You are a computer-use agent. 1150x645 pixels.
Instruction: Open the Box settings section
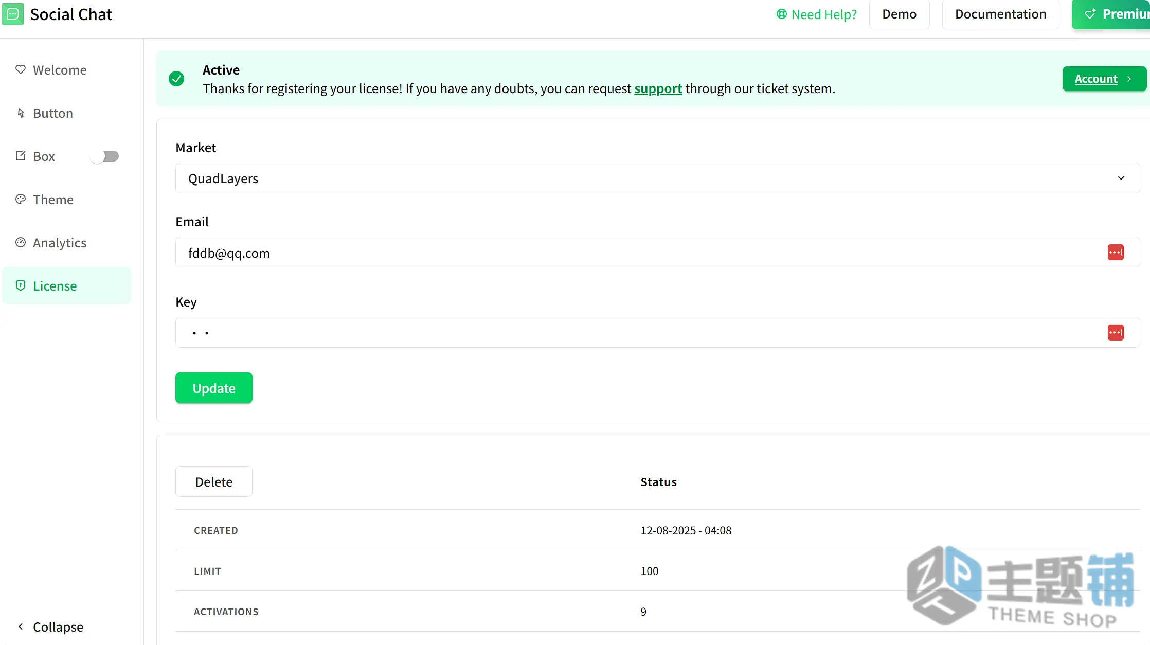44,156
